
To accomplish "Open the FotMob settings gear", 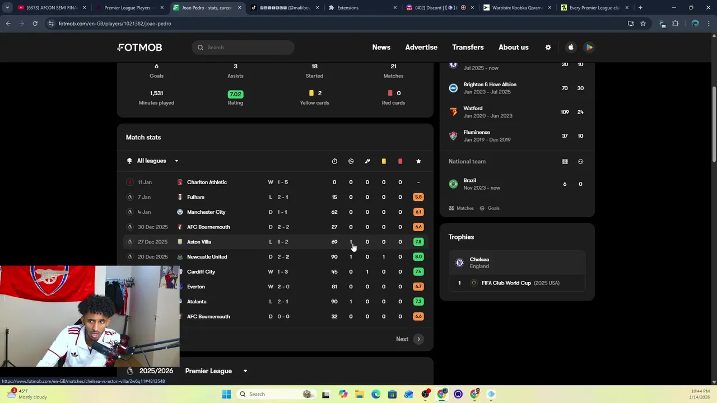I will [x=548, y=48].
